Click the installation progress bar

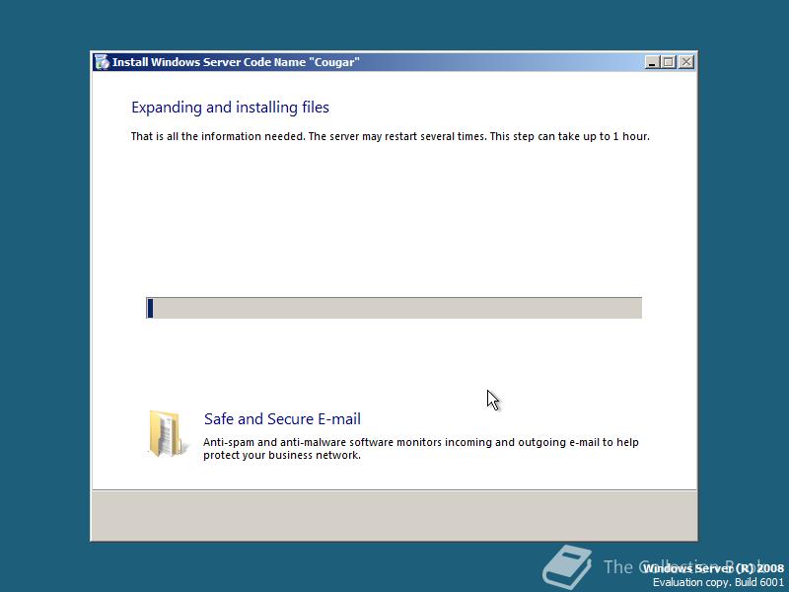(394, 308)
